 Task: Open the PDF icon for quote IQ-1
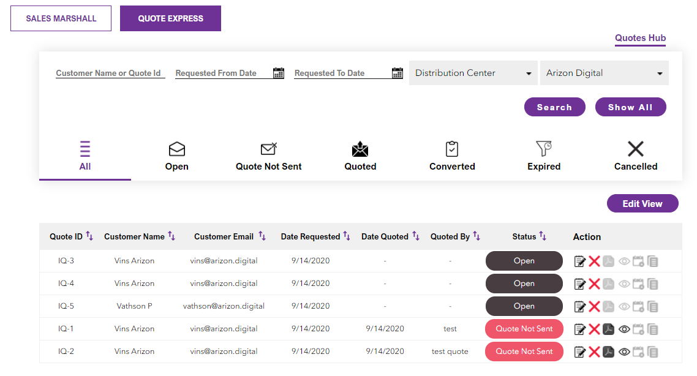pos(609,329)
